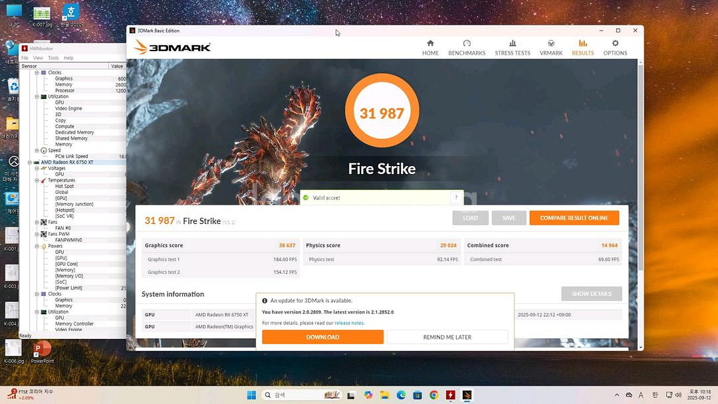
Task: Download the 3DMark update
Action: [323, 337]
